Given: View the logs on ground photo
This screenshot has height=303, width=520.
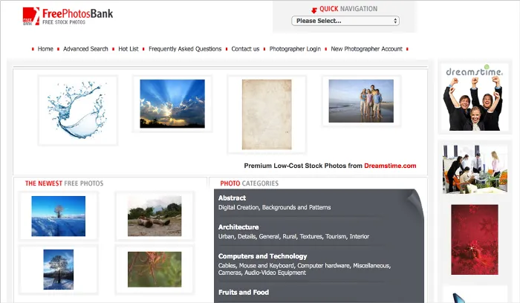Looking at the screenshot, I should point(155,216).
